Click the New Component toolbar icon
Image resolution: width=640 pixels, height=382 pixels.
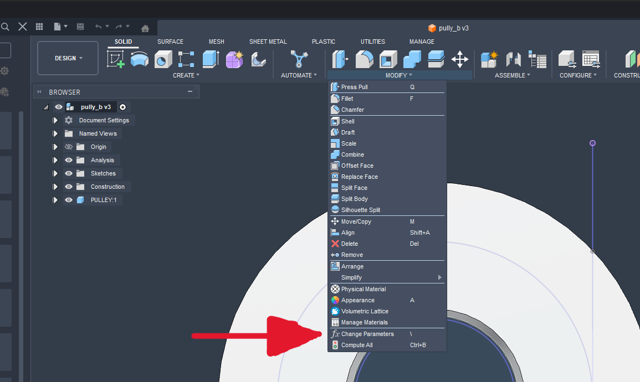tap(489, 59)
